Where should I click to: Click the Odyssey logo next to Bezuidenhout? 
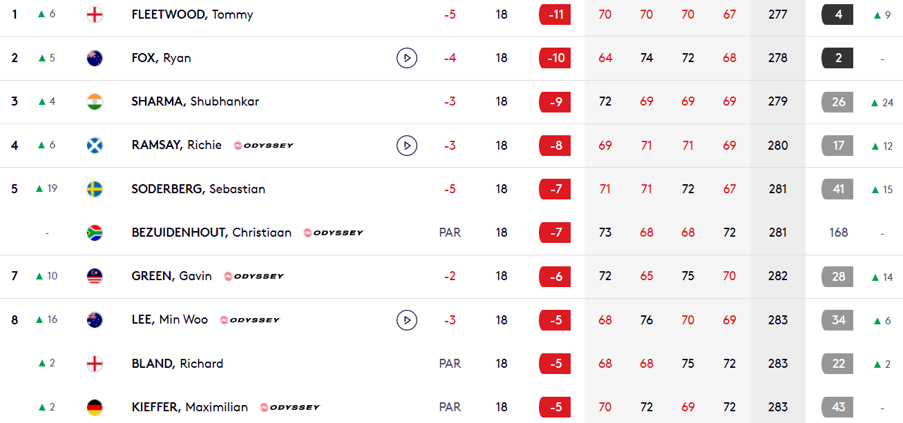point(334,233)
